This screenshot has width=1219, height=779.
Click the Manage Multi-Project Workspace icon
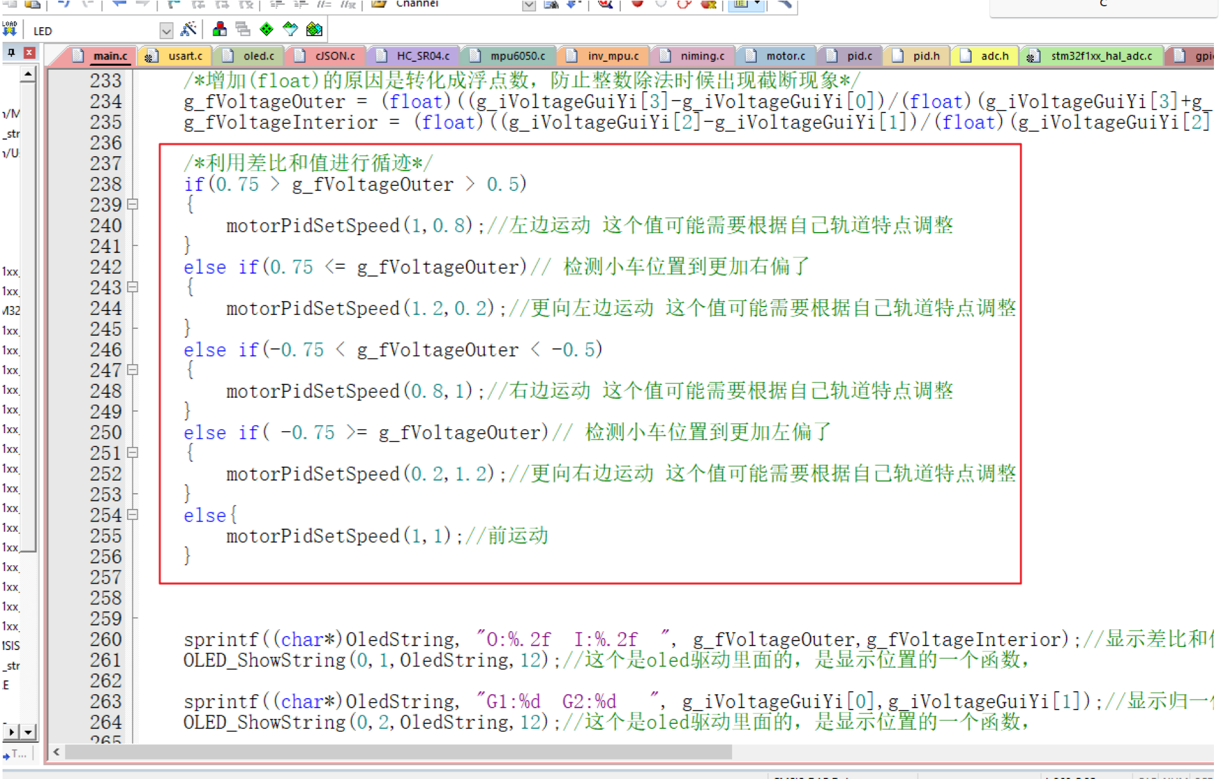point(243,29)
